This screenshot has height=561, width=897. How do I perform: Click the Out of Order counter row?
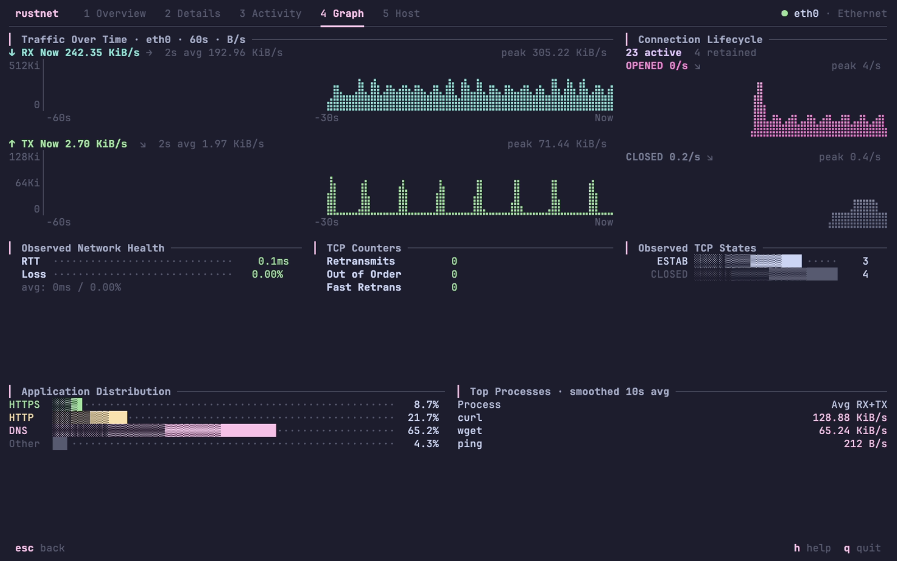coord(392,274)
